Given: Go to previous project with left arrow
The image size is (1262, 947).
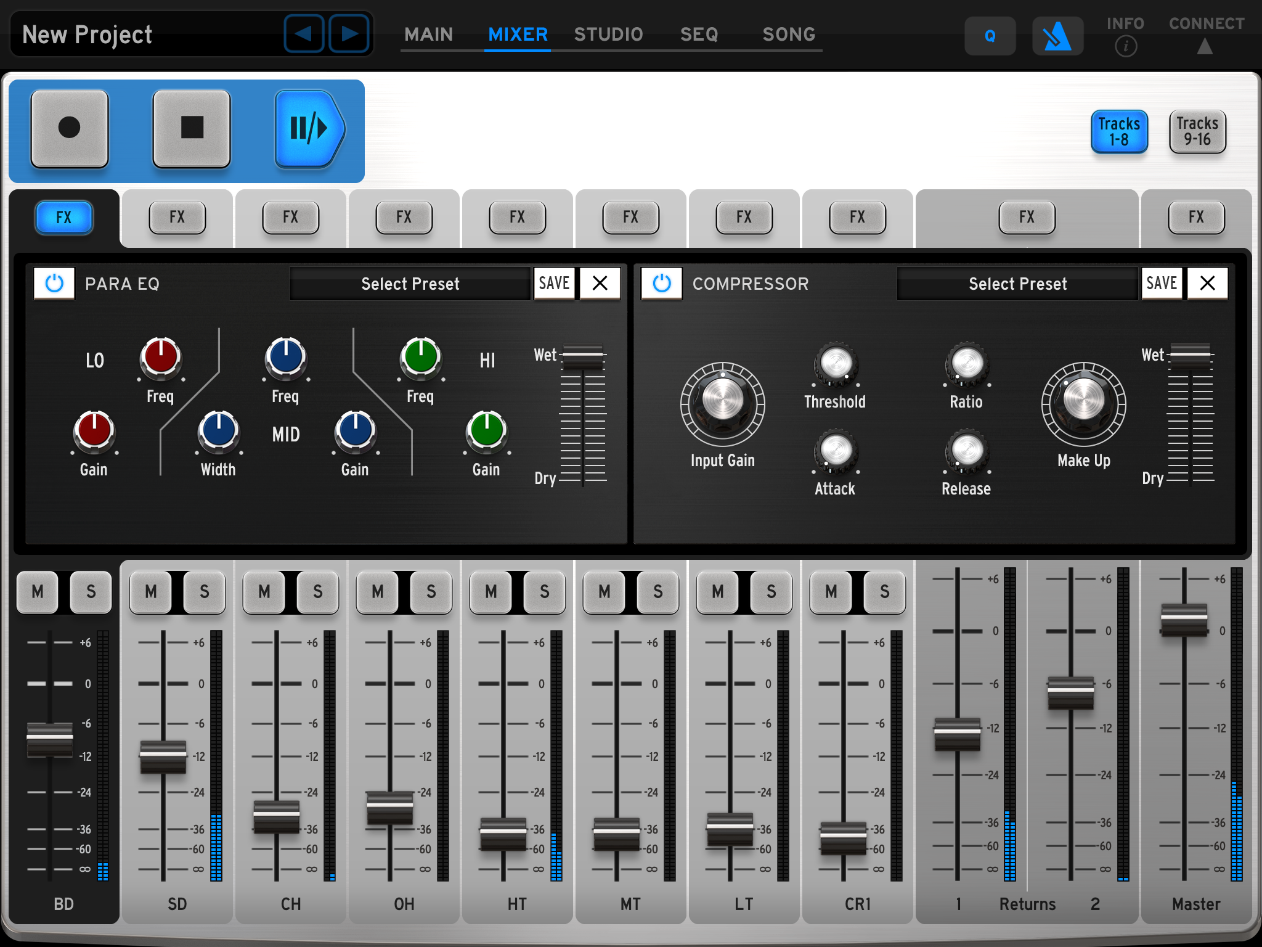Looking at the screenshot, I should [304, 33].
